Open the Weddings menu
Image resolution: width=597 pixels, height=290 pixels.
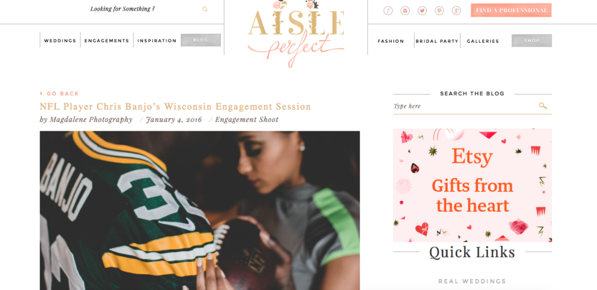click(60, 41)
